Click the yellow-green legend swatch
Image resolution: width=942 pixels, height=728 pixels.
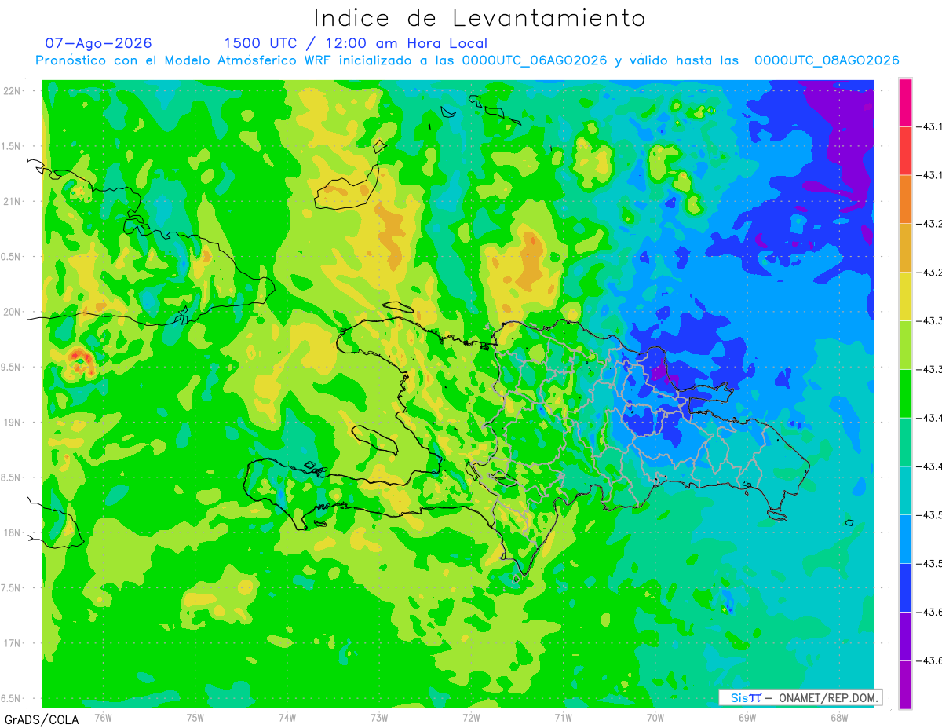pyautogui.click(x=905, y=345)
